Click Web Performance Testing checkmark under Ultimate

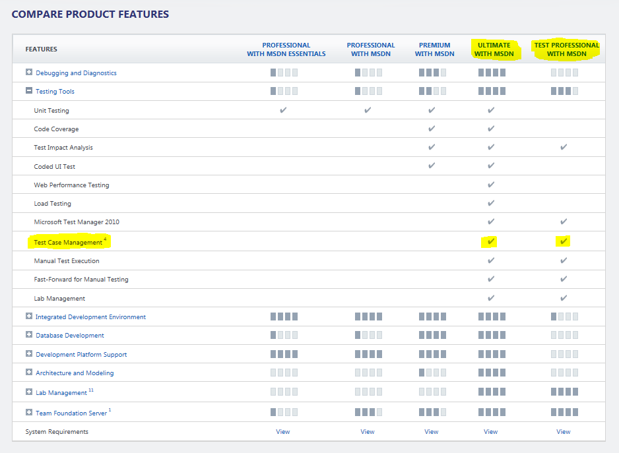tap(491, 185)
